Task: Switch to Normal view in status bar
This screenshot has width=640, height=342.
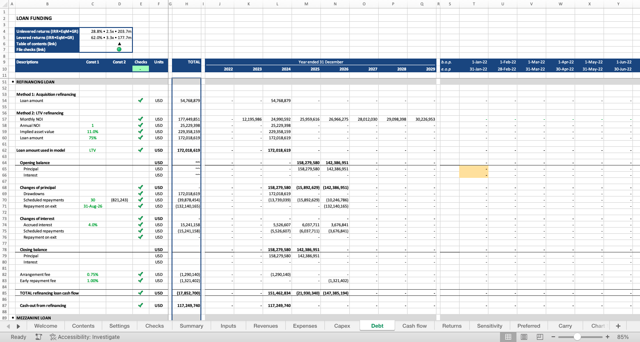Action: coord(508,337)
